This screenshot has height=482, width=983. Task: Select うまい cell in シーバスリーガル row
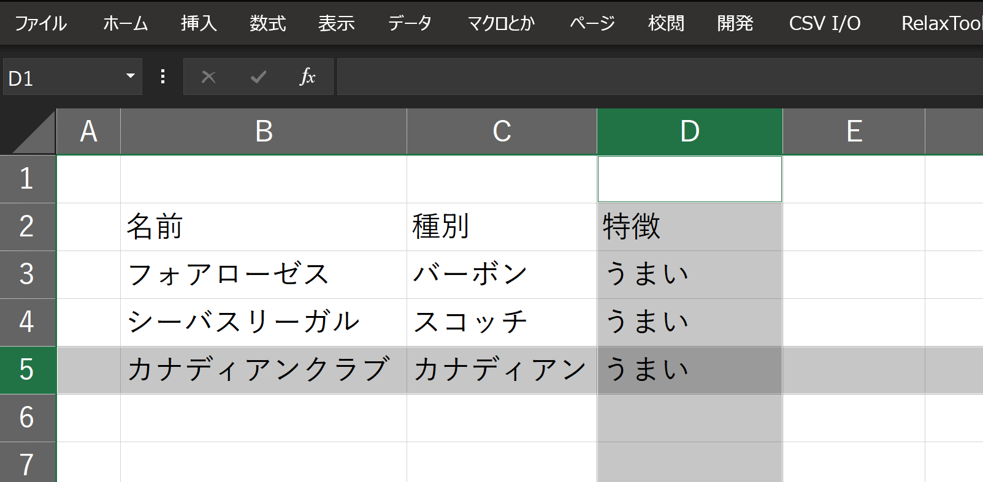(690, 322)
